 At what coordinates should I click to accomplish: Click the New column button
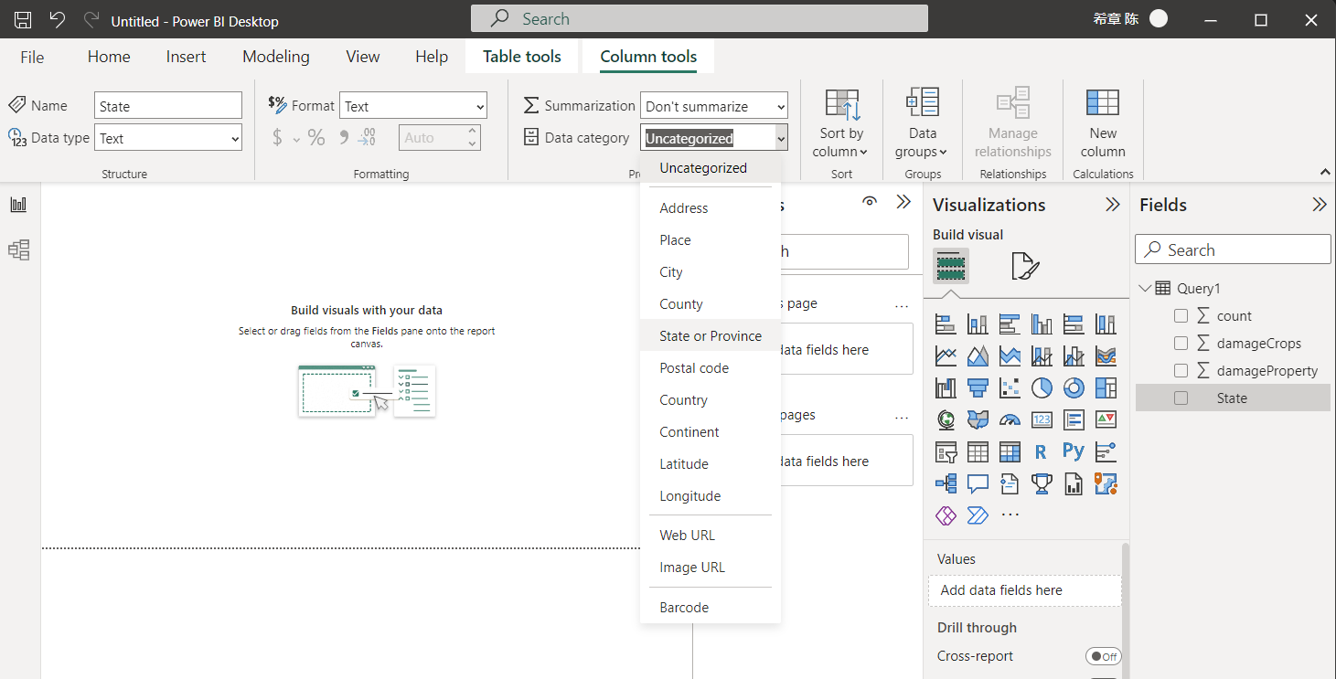pos(1103,124)
